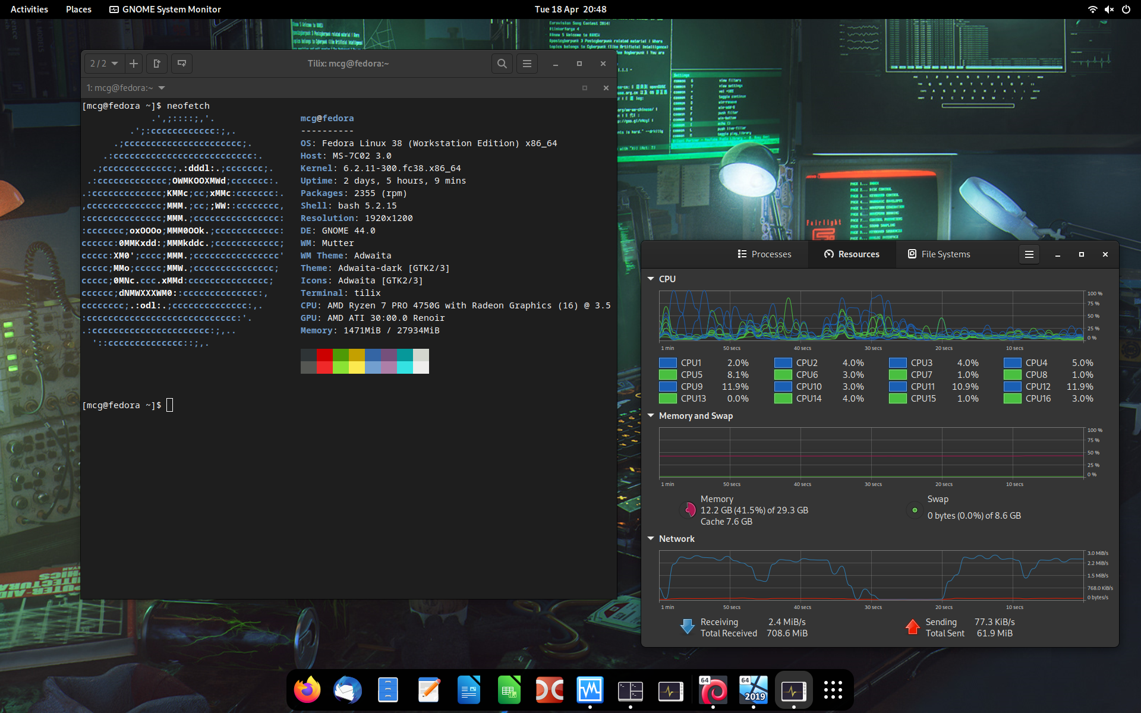Change the Sending arrow color

coord(913,627)
